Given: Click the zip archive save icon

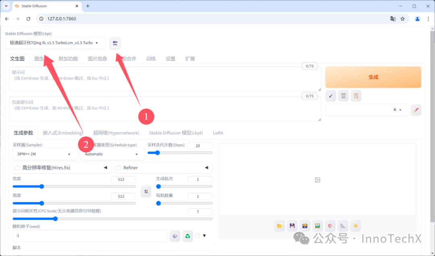Looking at the screenshot, I should [304, 226].
